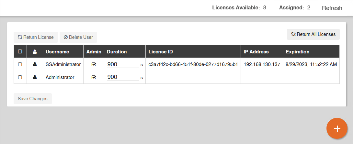353x144 pixels.
Task: Click the user icon in Administrator row
Action: 35,77
